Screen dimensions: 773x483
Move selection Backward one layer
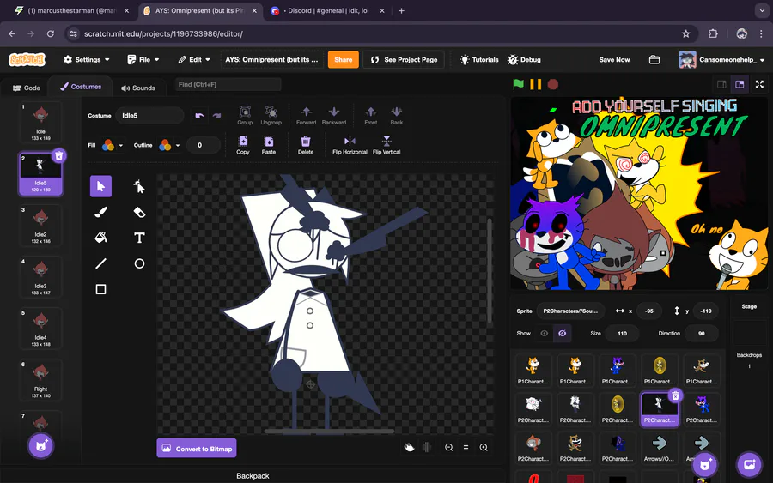coord(334,115)
